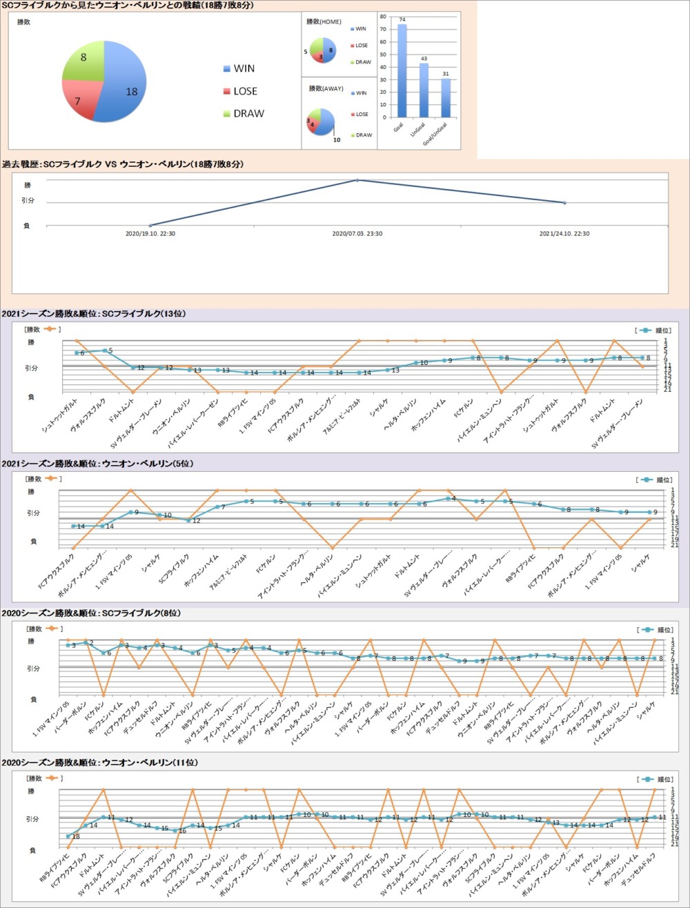Click rank point 5 in 2021 SCフライブルク chart
The image size is (690, 908).
pos(104,351)
